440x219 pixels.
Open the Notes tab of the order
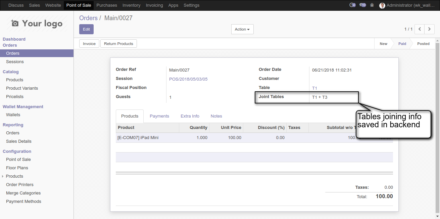pos(216,116)
